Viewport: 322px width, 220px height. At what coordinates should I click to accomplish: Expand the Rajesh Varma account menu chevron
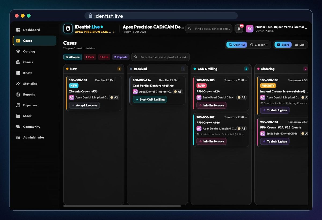click(306, 29)
